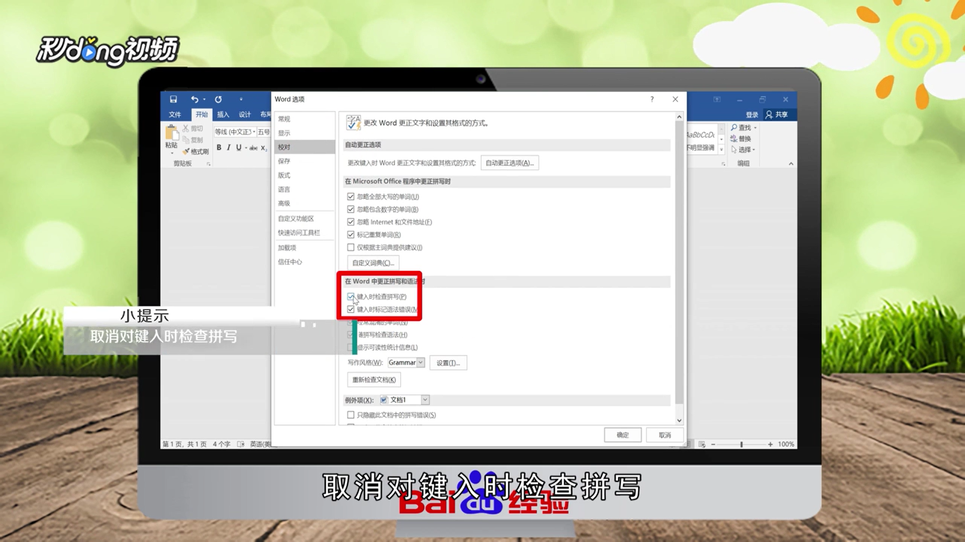
Task: Click the Save icon in Word's quick access toolbar
Action: point(173,99)
